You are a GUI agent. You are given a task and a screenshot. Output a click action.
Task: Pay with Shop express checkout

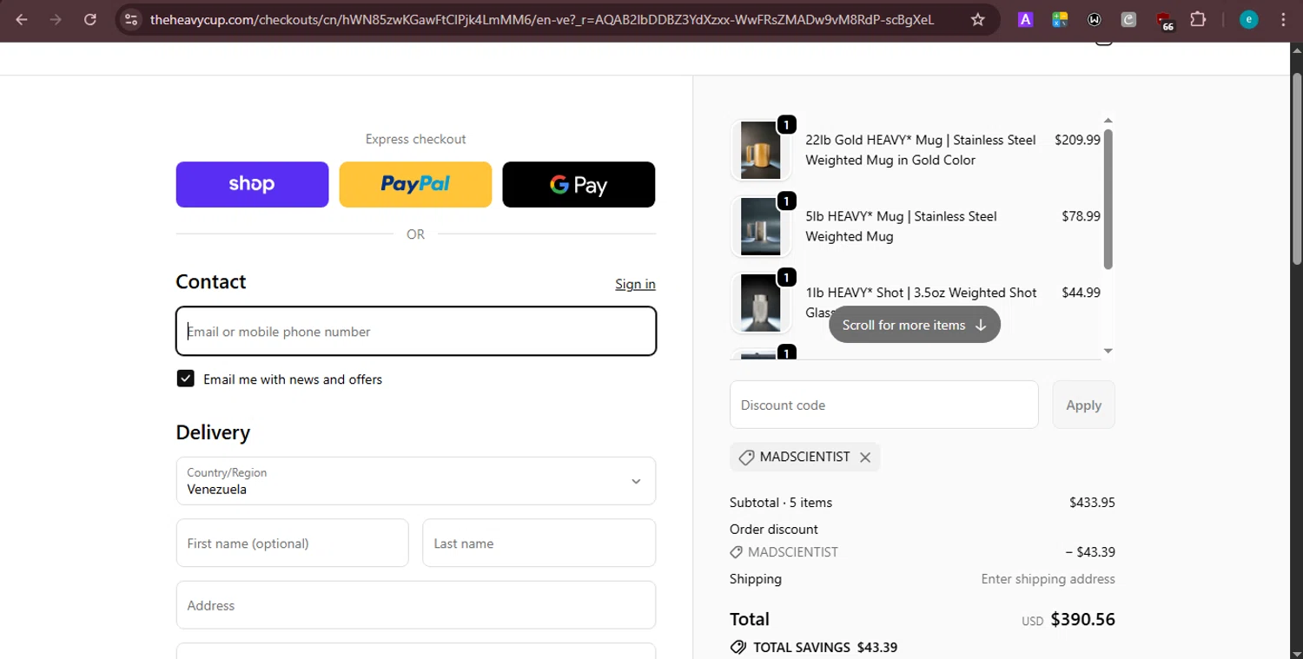click(252, 184)
